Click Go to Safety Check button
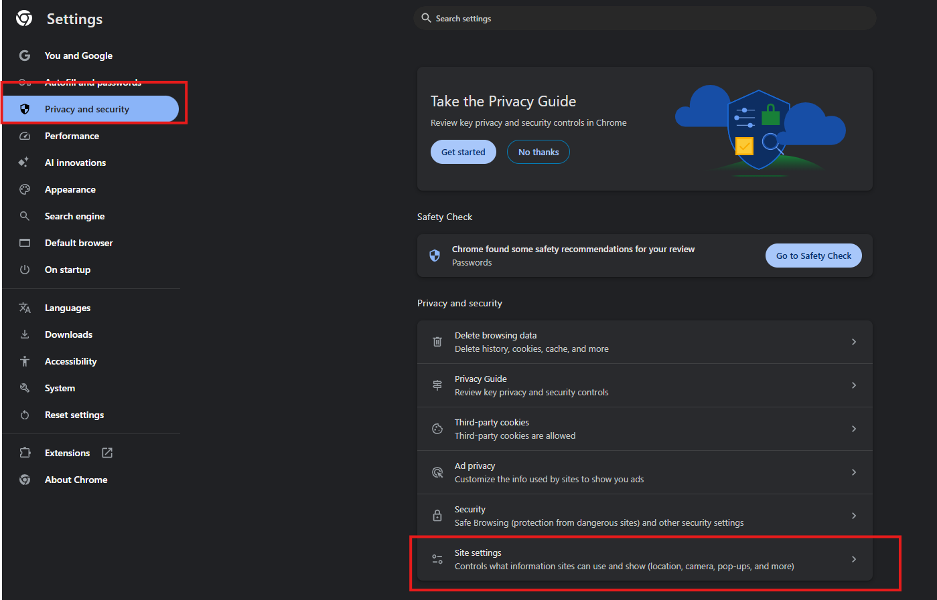The height and width of the screenshot is (600, 937). point(814,256)
